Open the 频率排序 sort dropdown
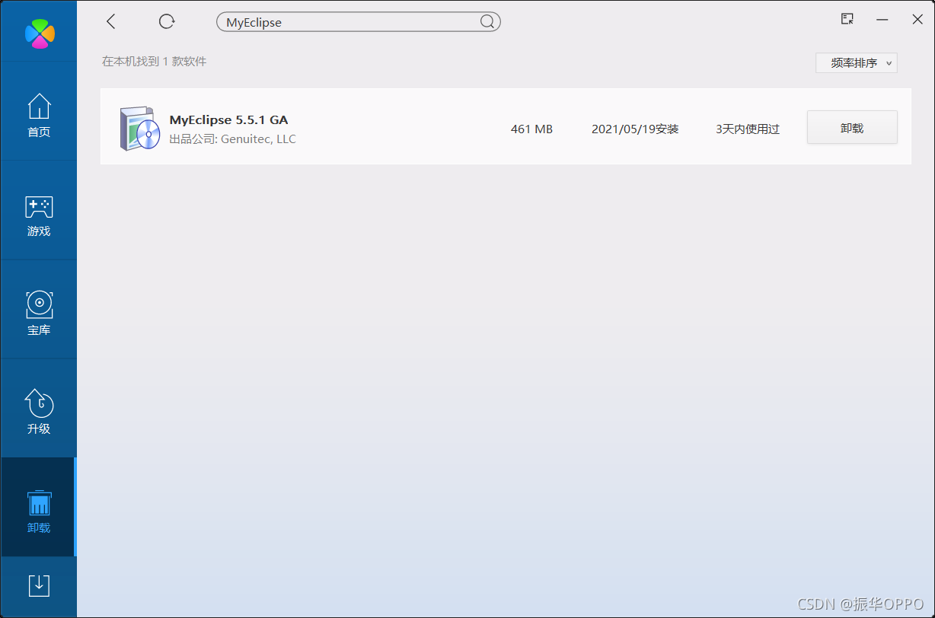The width and height of the screenshot is (935, 618). click(857, 63)
